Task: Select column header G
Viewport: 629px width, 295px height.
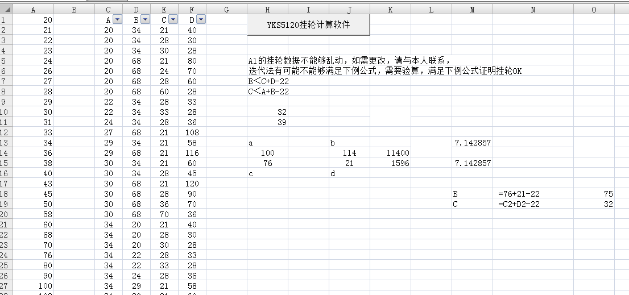Action: point(227,10)
